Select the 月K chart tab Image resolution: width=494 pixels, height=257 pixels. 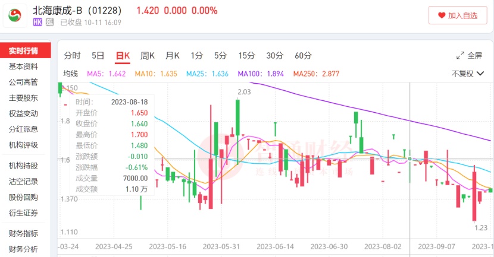pos(173,56)
